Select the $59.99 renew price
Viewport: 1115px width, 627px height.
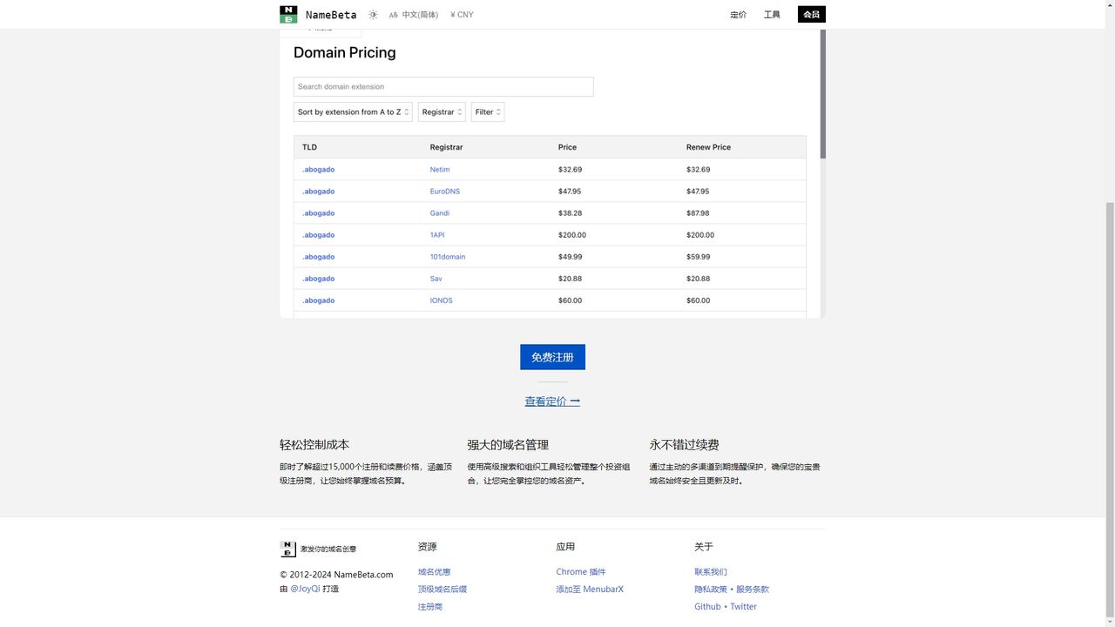pyautogui.click(x=698, y=257)
